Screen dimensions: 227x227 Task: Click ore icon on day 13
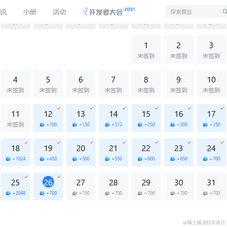(x=75, y=125)
